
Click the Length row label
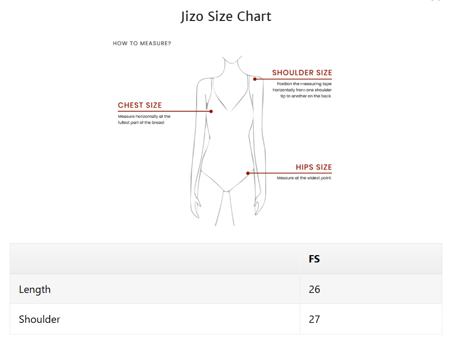pos(35,289)
